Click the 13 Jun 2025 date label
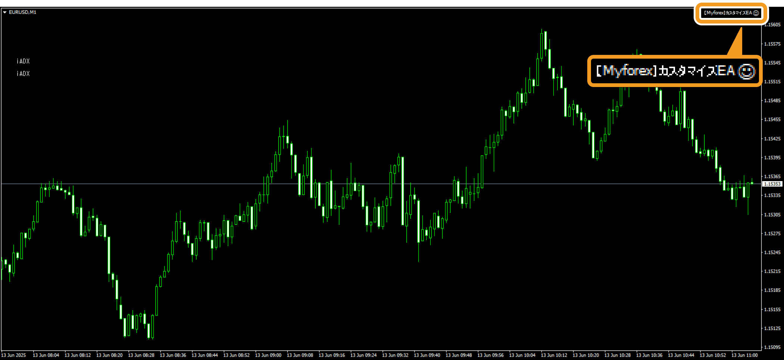 (x=14, y=355)
